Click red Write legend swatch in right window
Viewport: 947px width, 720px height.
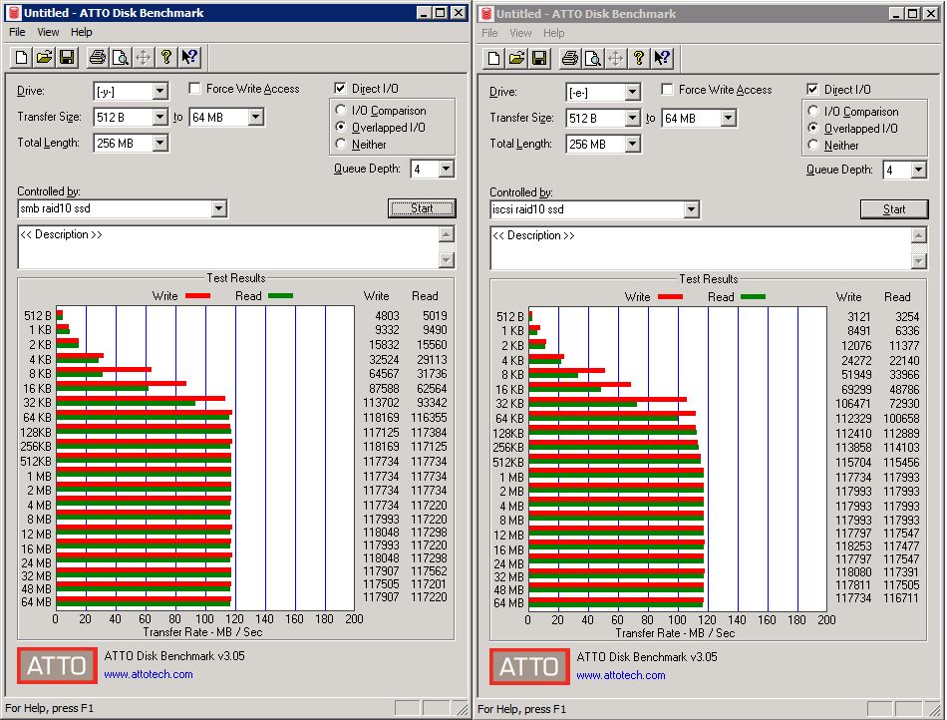tap(670, 296)
